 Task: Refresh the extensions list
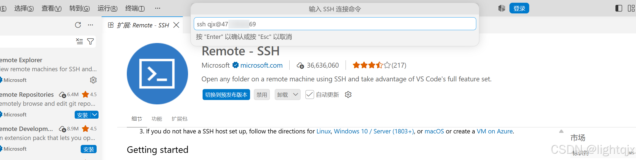(78, 25)
